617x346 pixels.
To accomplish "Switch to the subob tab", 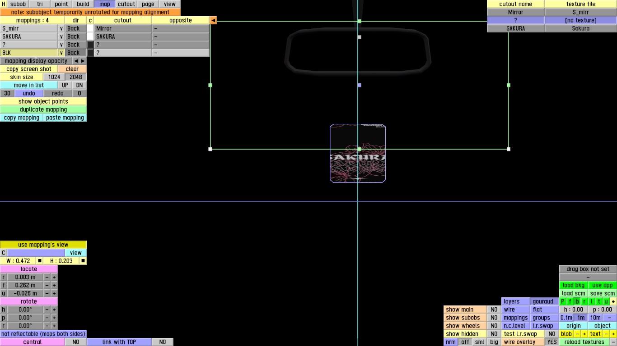I will pos(18,4).
